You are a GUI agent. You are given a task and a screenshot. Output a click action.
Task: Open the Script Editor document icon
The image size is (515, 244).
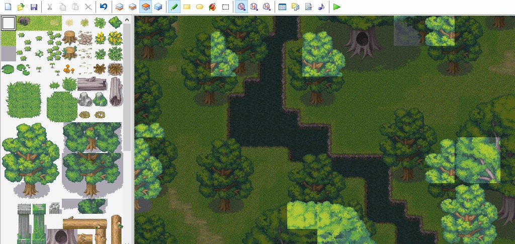tap(308, 7)
